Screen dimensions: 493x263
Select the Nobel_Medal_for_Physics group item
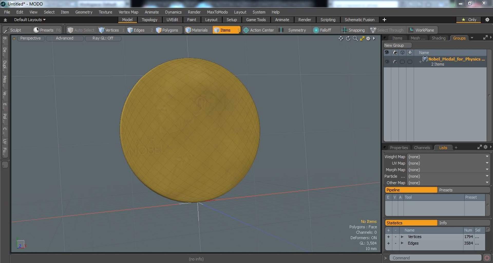(x=456, y=59)
